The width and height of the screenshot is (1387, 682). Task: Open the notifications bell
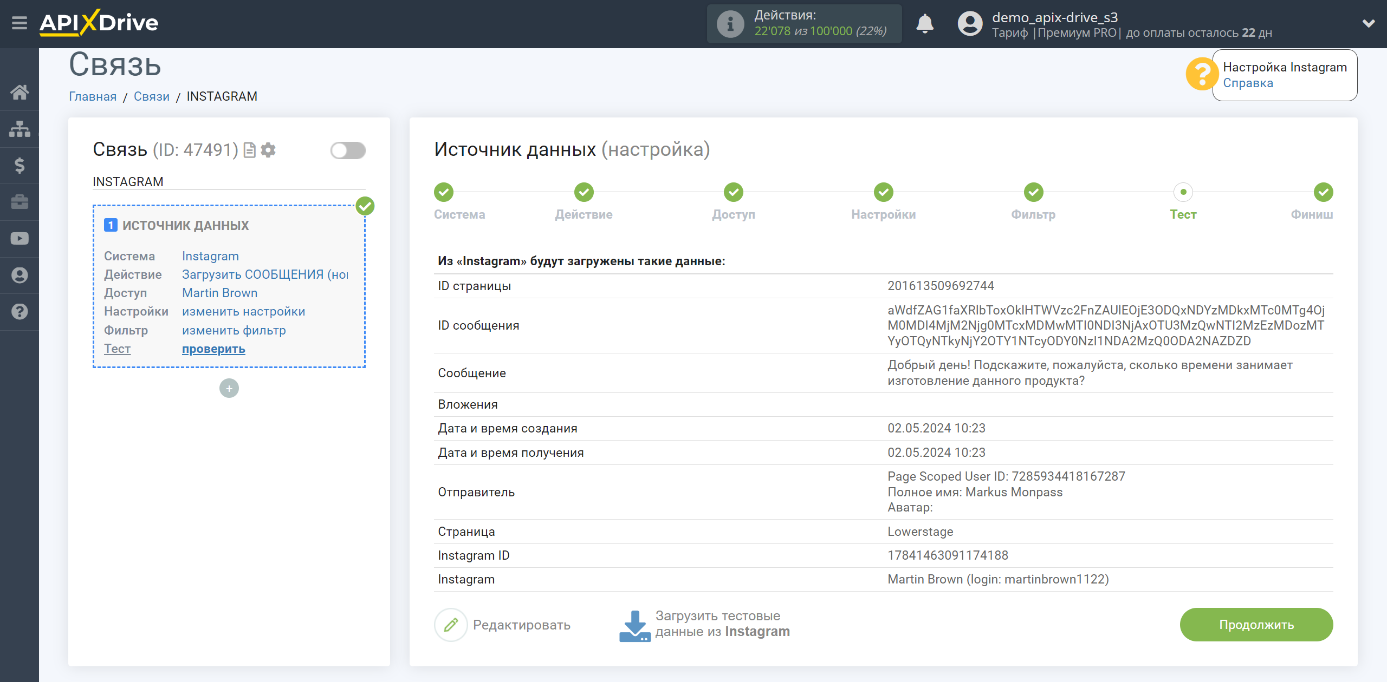(924, 24)
